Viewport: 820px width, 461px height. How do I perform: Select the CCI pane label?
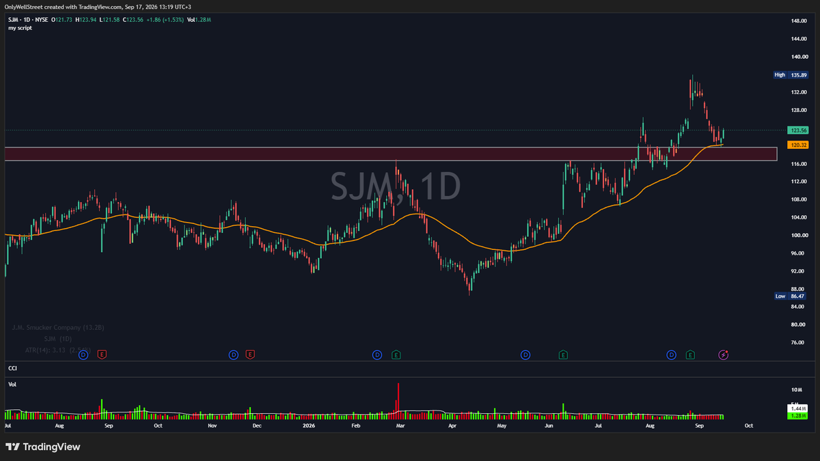(x=12, y=368)
